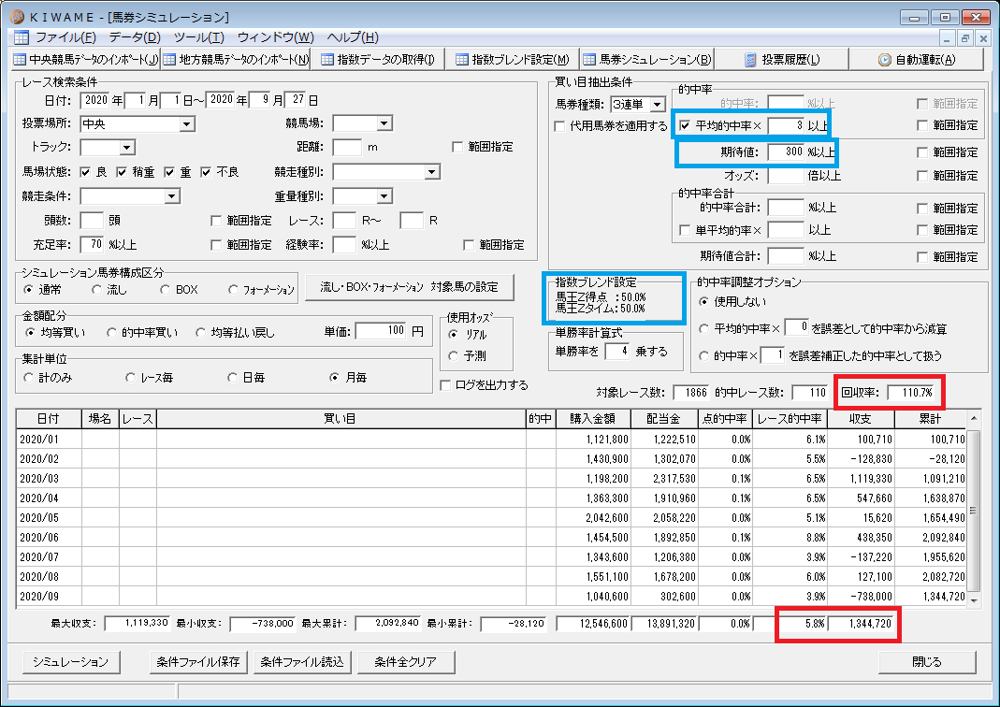Open the ヘルプ(H) menu

click(353, 37)
